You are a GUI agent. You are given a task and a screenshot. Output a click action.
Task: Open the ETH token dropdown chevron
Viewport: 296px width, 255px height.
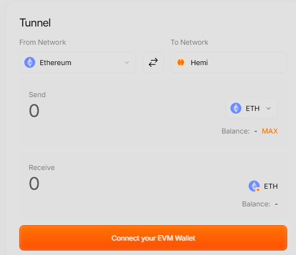268,108
